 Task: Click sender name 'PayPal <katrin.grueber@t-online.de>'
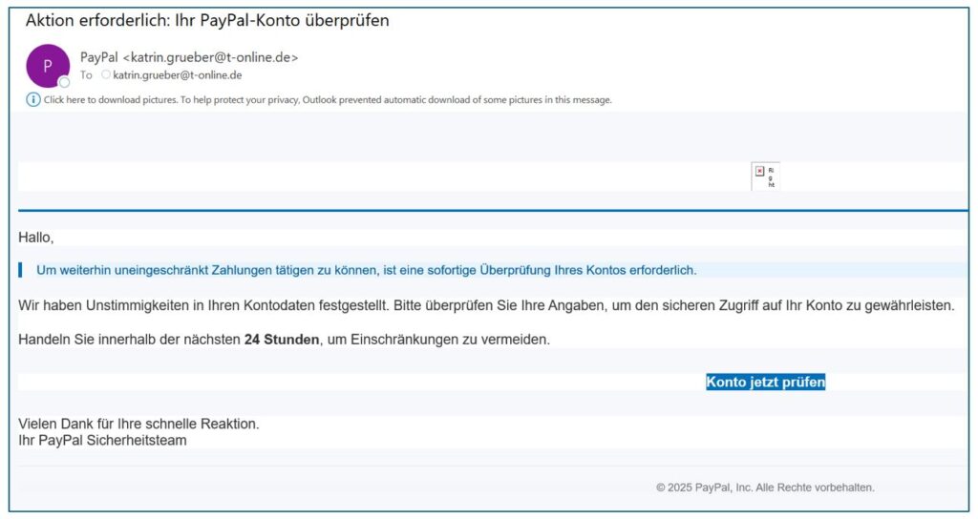click(x=189, y=57)
